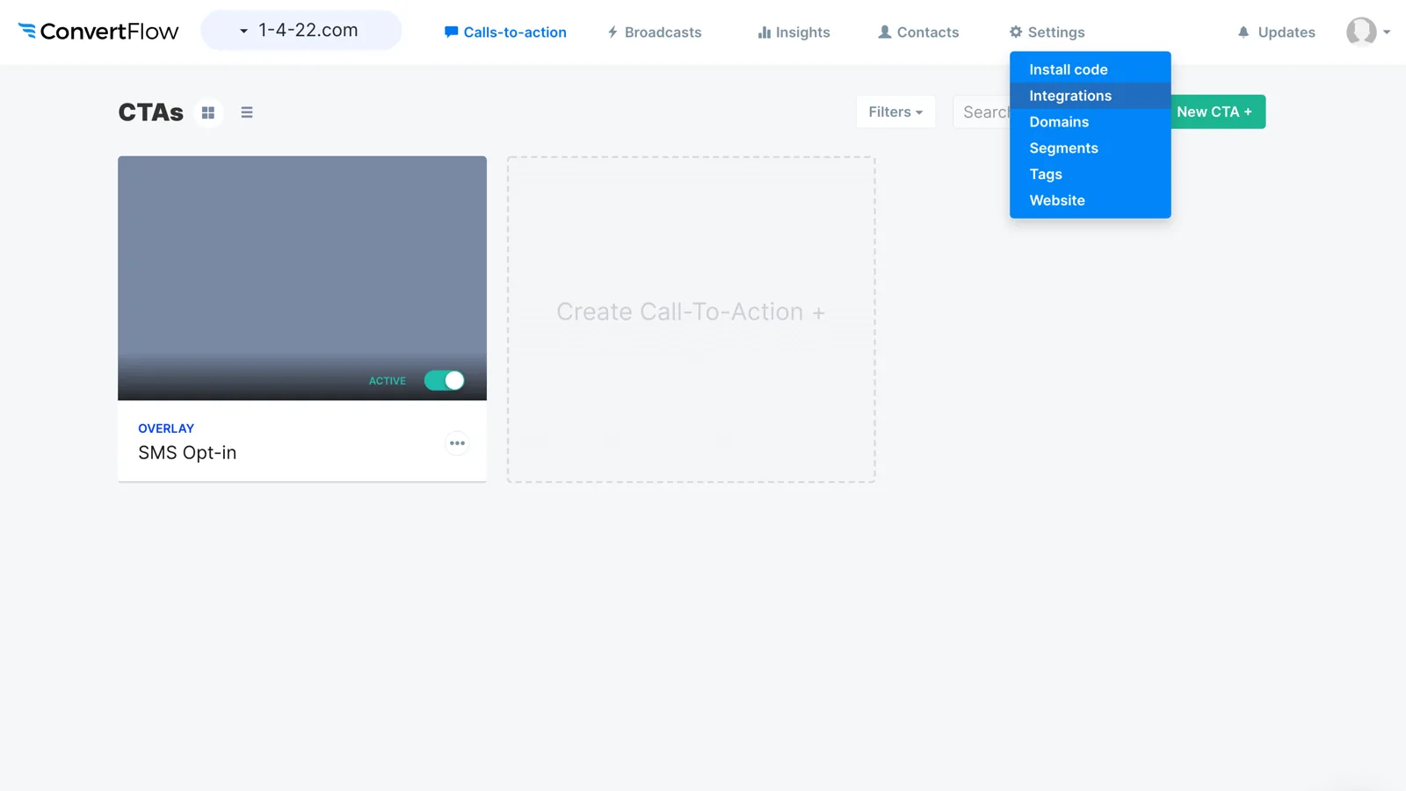Select Domains from the Settings menu
This screenshot has height=791, width=1406.
click(x=1090, y=122)
